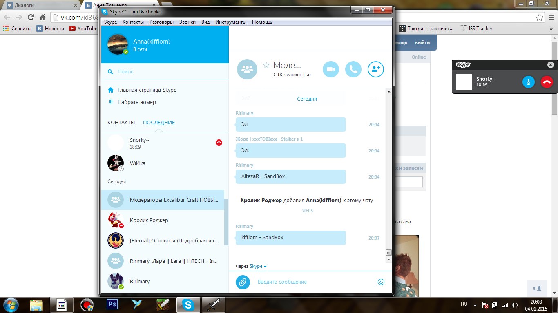Click the 'AltezaR - SandBox' message
This screenshot has height=313, width=558.
click(x=291, y=176)
